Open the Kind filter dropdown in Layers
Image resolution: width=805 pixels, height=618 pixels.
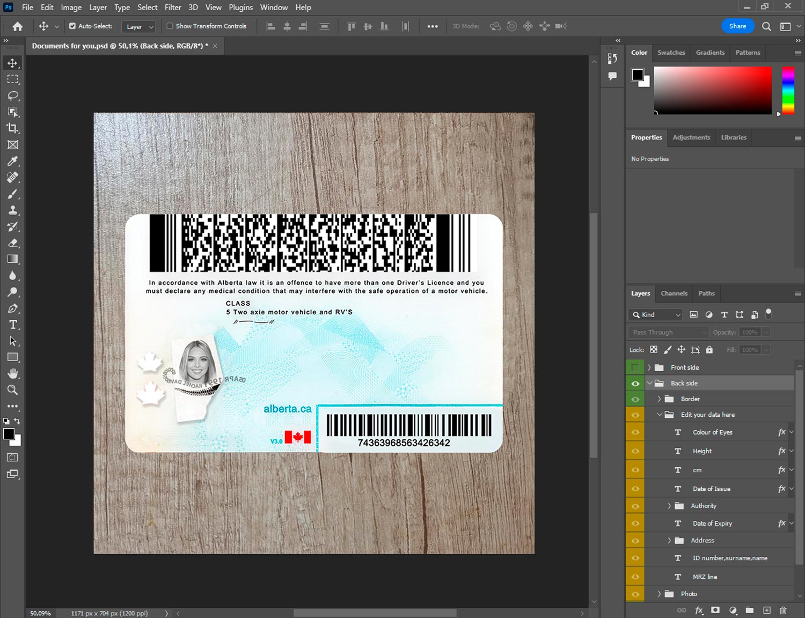pos(655,315)
